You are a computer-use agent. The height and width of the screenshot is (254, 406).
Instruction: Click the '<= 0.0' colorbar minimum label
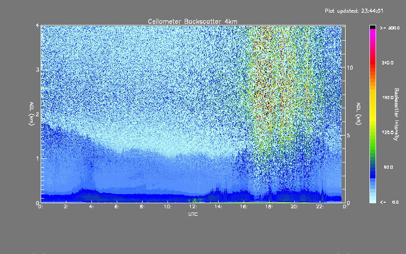click(x=390, y=202)
